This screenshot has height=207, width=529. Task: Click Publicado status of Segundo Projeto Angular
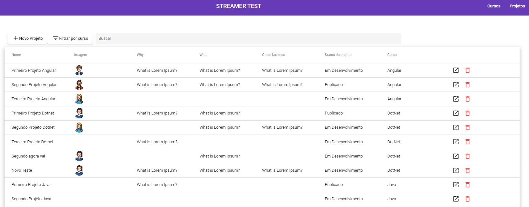[x=334, y=84]
